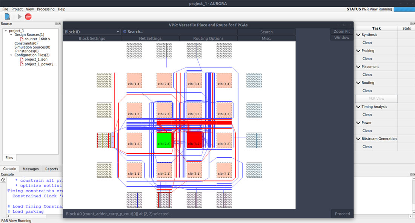Open the View menu
415x223 pixels.
[x=30, y=9]
